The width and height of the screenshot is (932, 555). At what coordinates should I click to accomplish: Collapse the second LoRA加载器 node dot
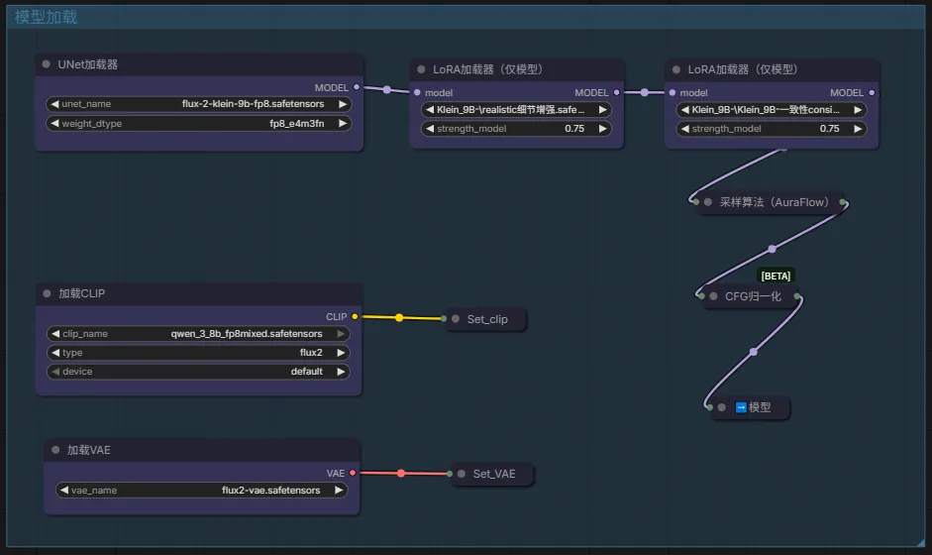(x=675, y=69)
